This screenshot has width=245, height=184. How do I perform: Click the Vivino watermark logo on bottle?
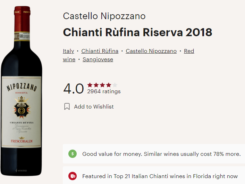pos(21,170)
